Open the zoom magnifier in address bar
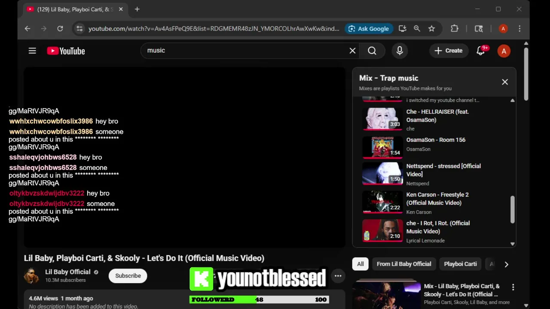The width and height of the screenshot is (550, 309). pos(417,29)
